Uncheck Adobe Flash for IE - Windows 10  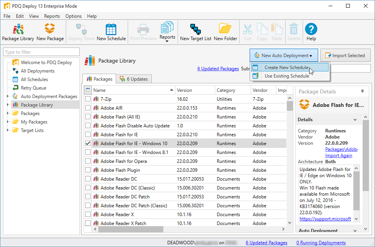point(88,143)
